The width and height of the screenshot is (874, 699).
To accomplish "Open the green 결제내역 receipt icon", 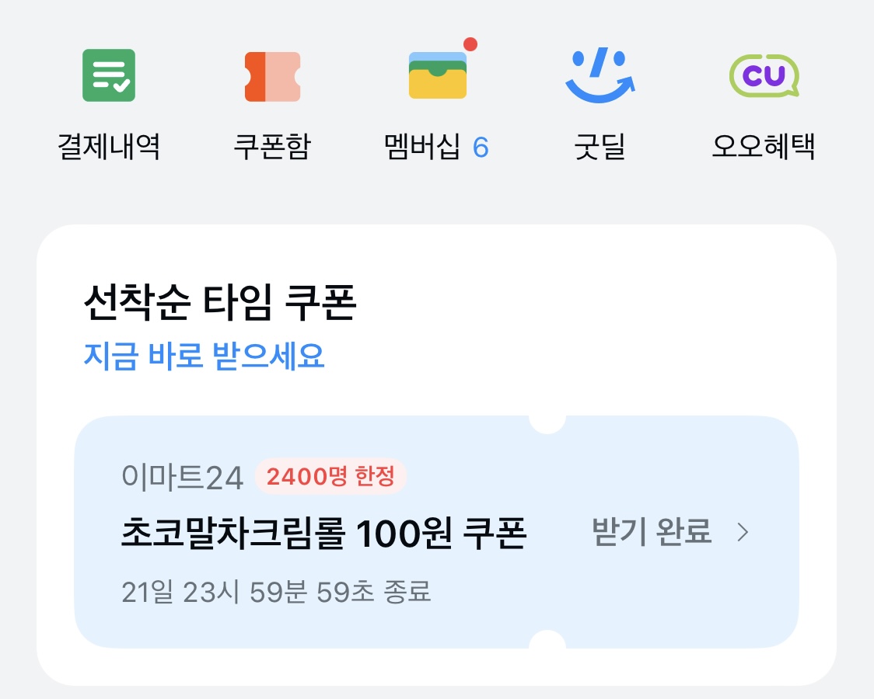I will click(109, 75).
